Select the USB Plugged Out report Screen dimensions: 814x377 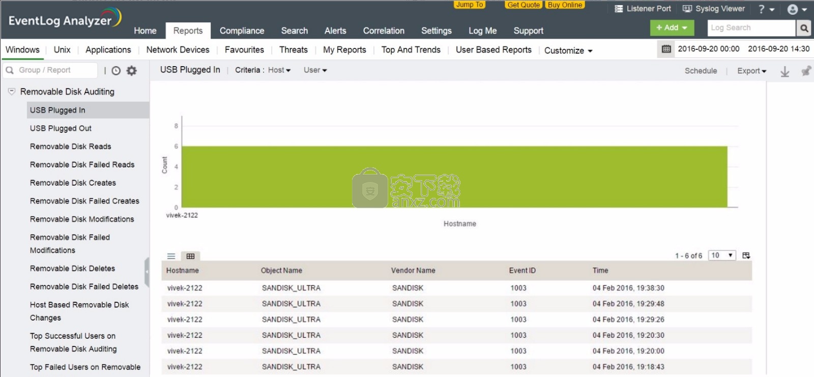61,128
